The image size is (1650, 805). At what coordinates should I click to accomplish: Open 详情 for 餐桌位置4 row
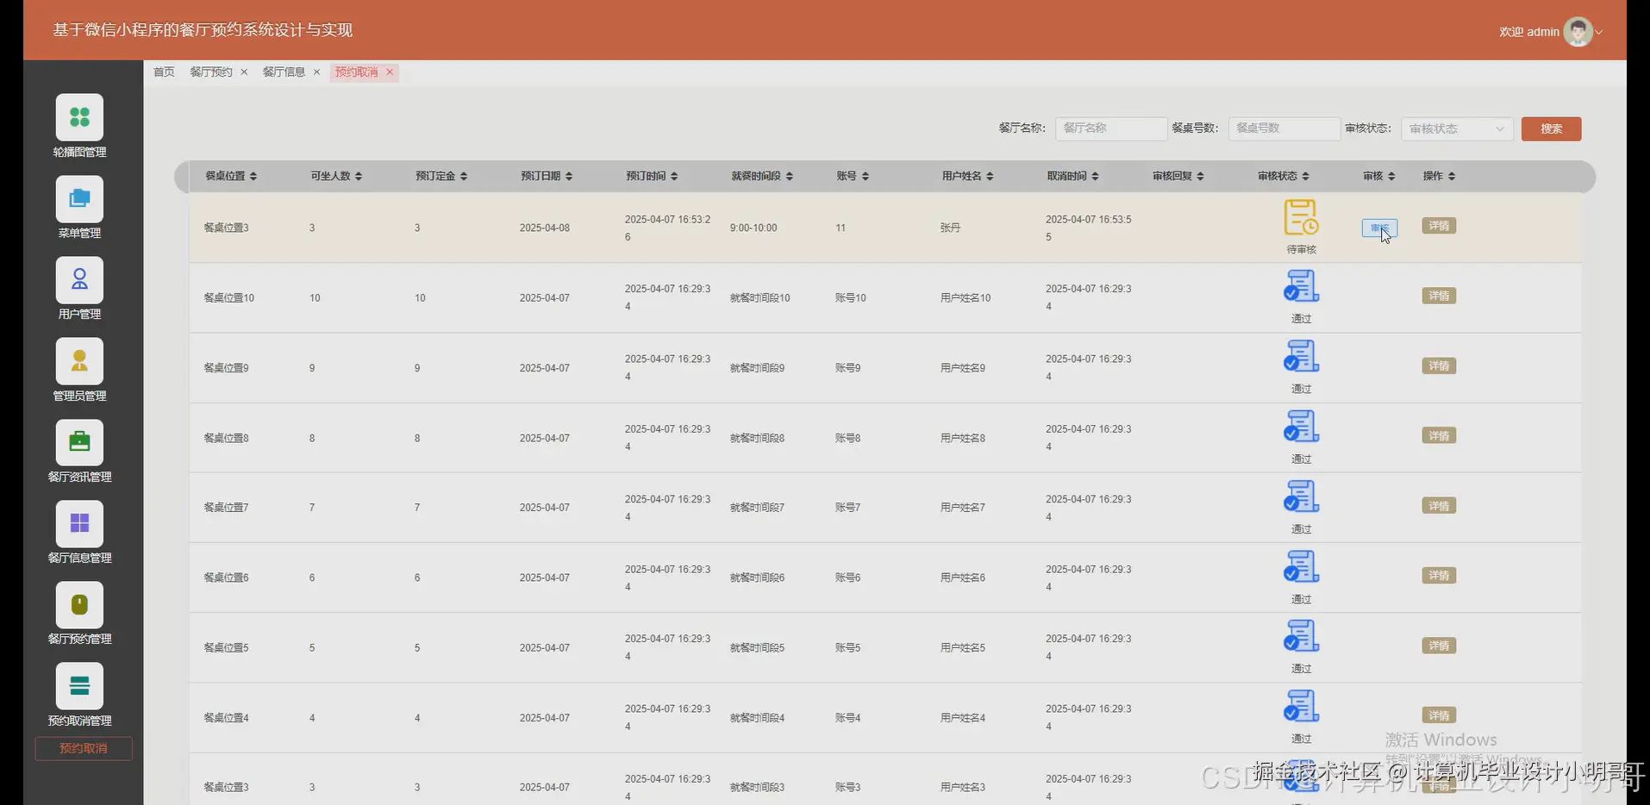point(1439,715)
